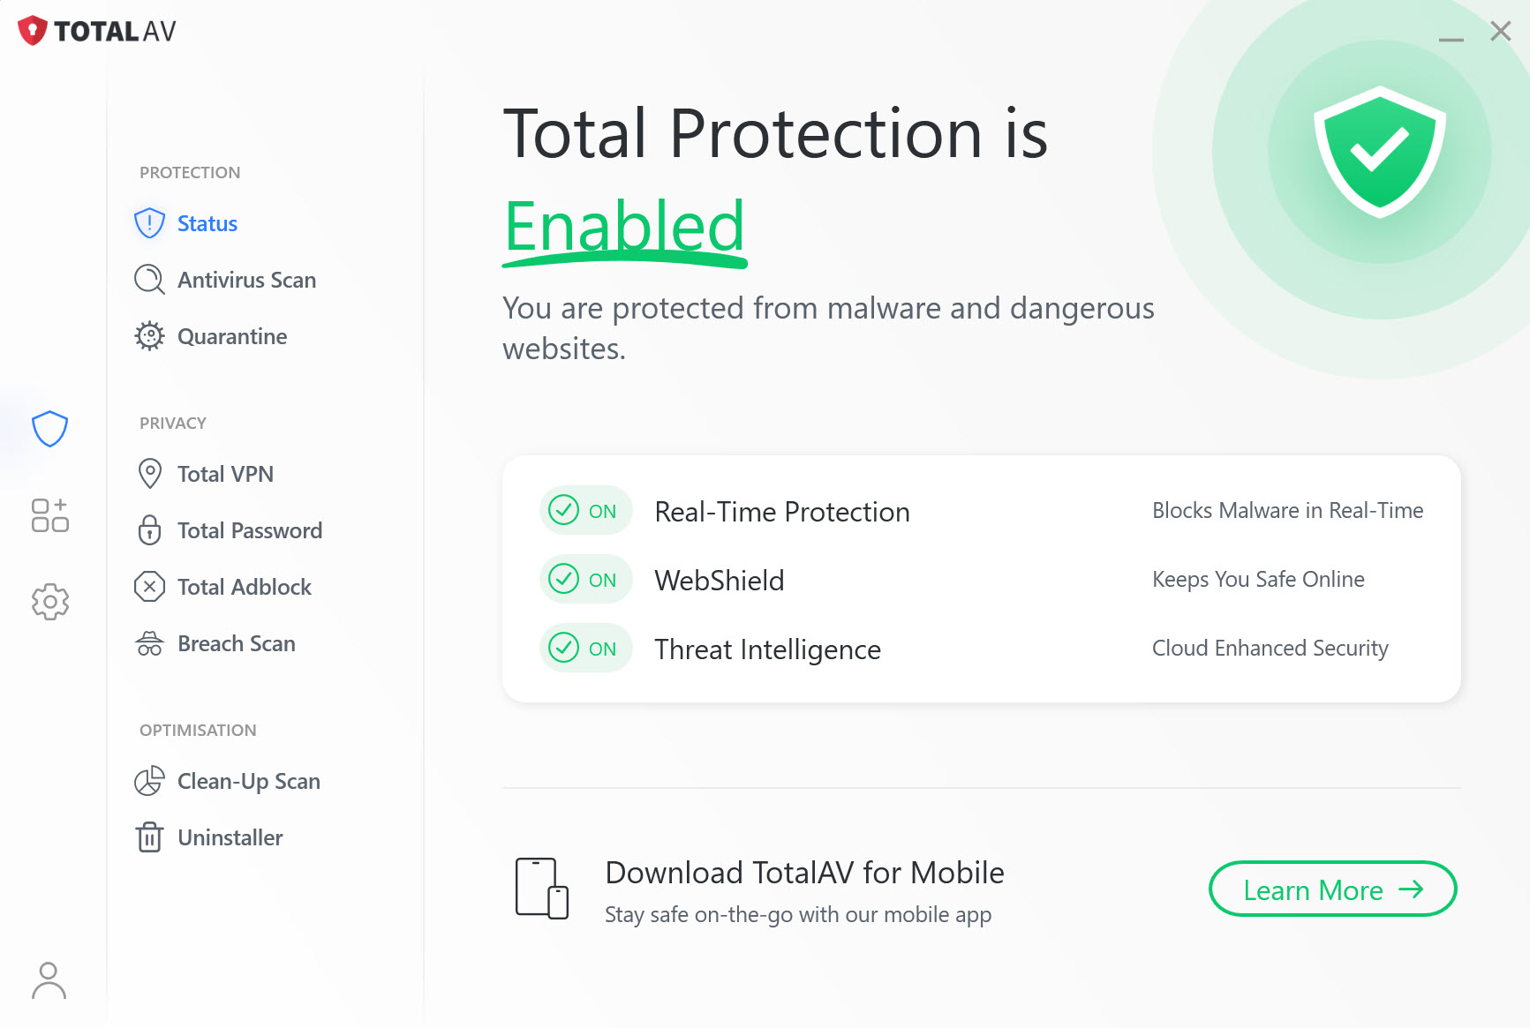Click the Antivirus Scan magnifier icon
1530x1028 pixels.
click(x=149, y=280)
